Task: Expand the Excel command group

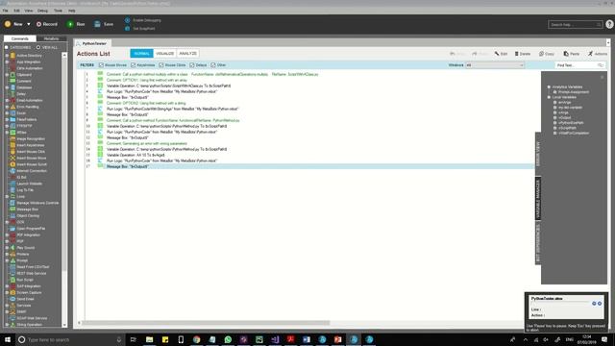Action: tap(7, 113)
